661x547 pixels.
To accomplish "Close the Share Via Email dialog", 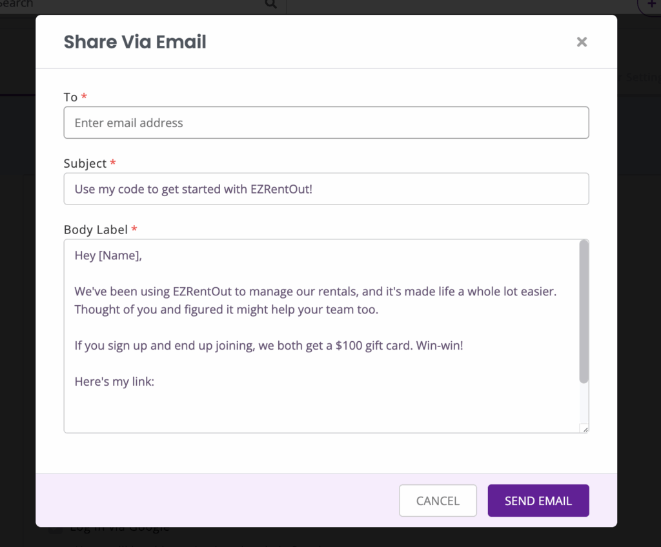I will [x=582, y=42].
